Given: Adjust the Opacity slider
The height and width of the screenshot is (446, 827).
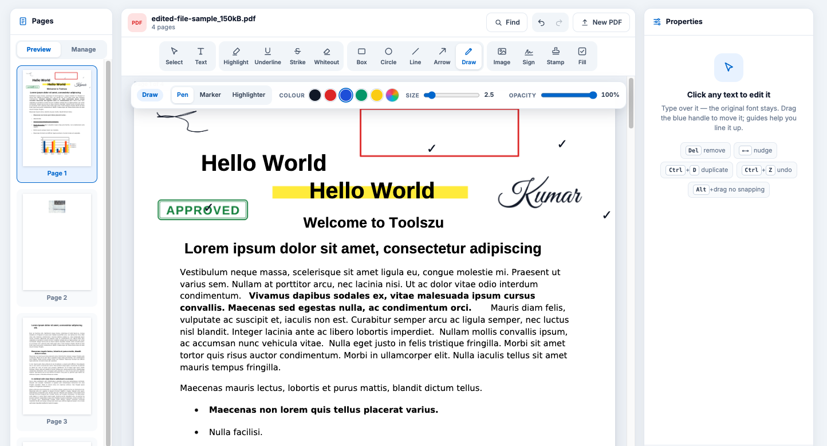Looking at the screenshot, I should (x=569, y=95).
